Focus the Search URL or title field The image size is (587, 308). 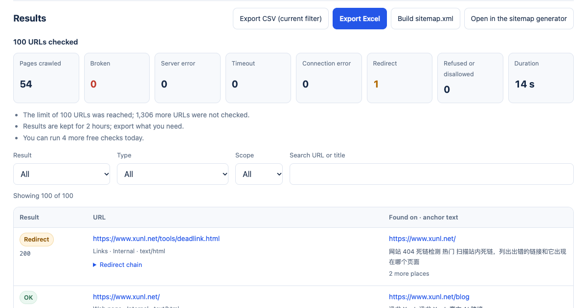coord(431,174)
